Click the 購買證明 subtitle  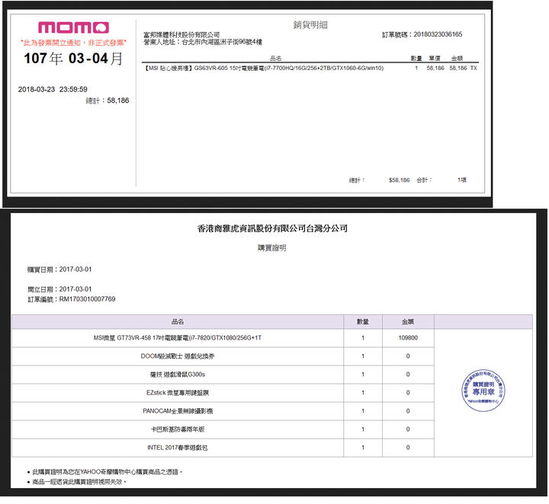point(272,247)
